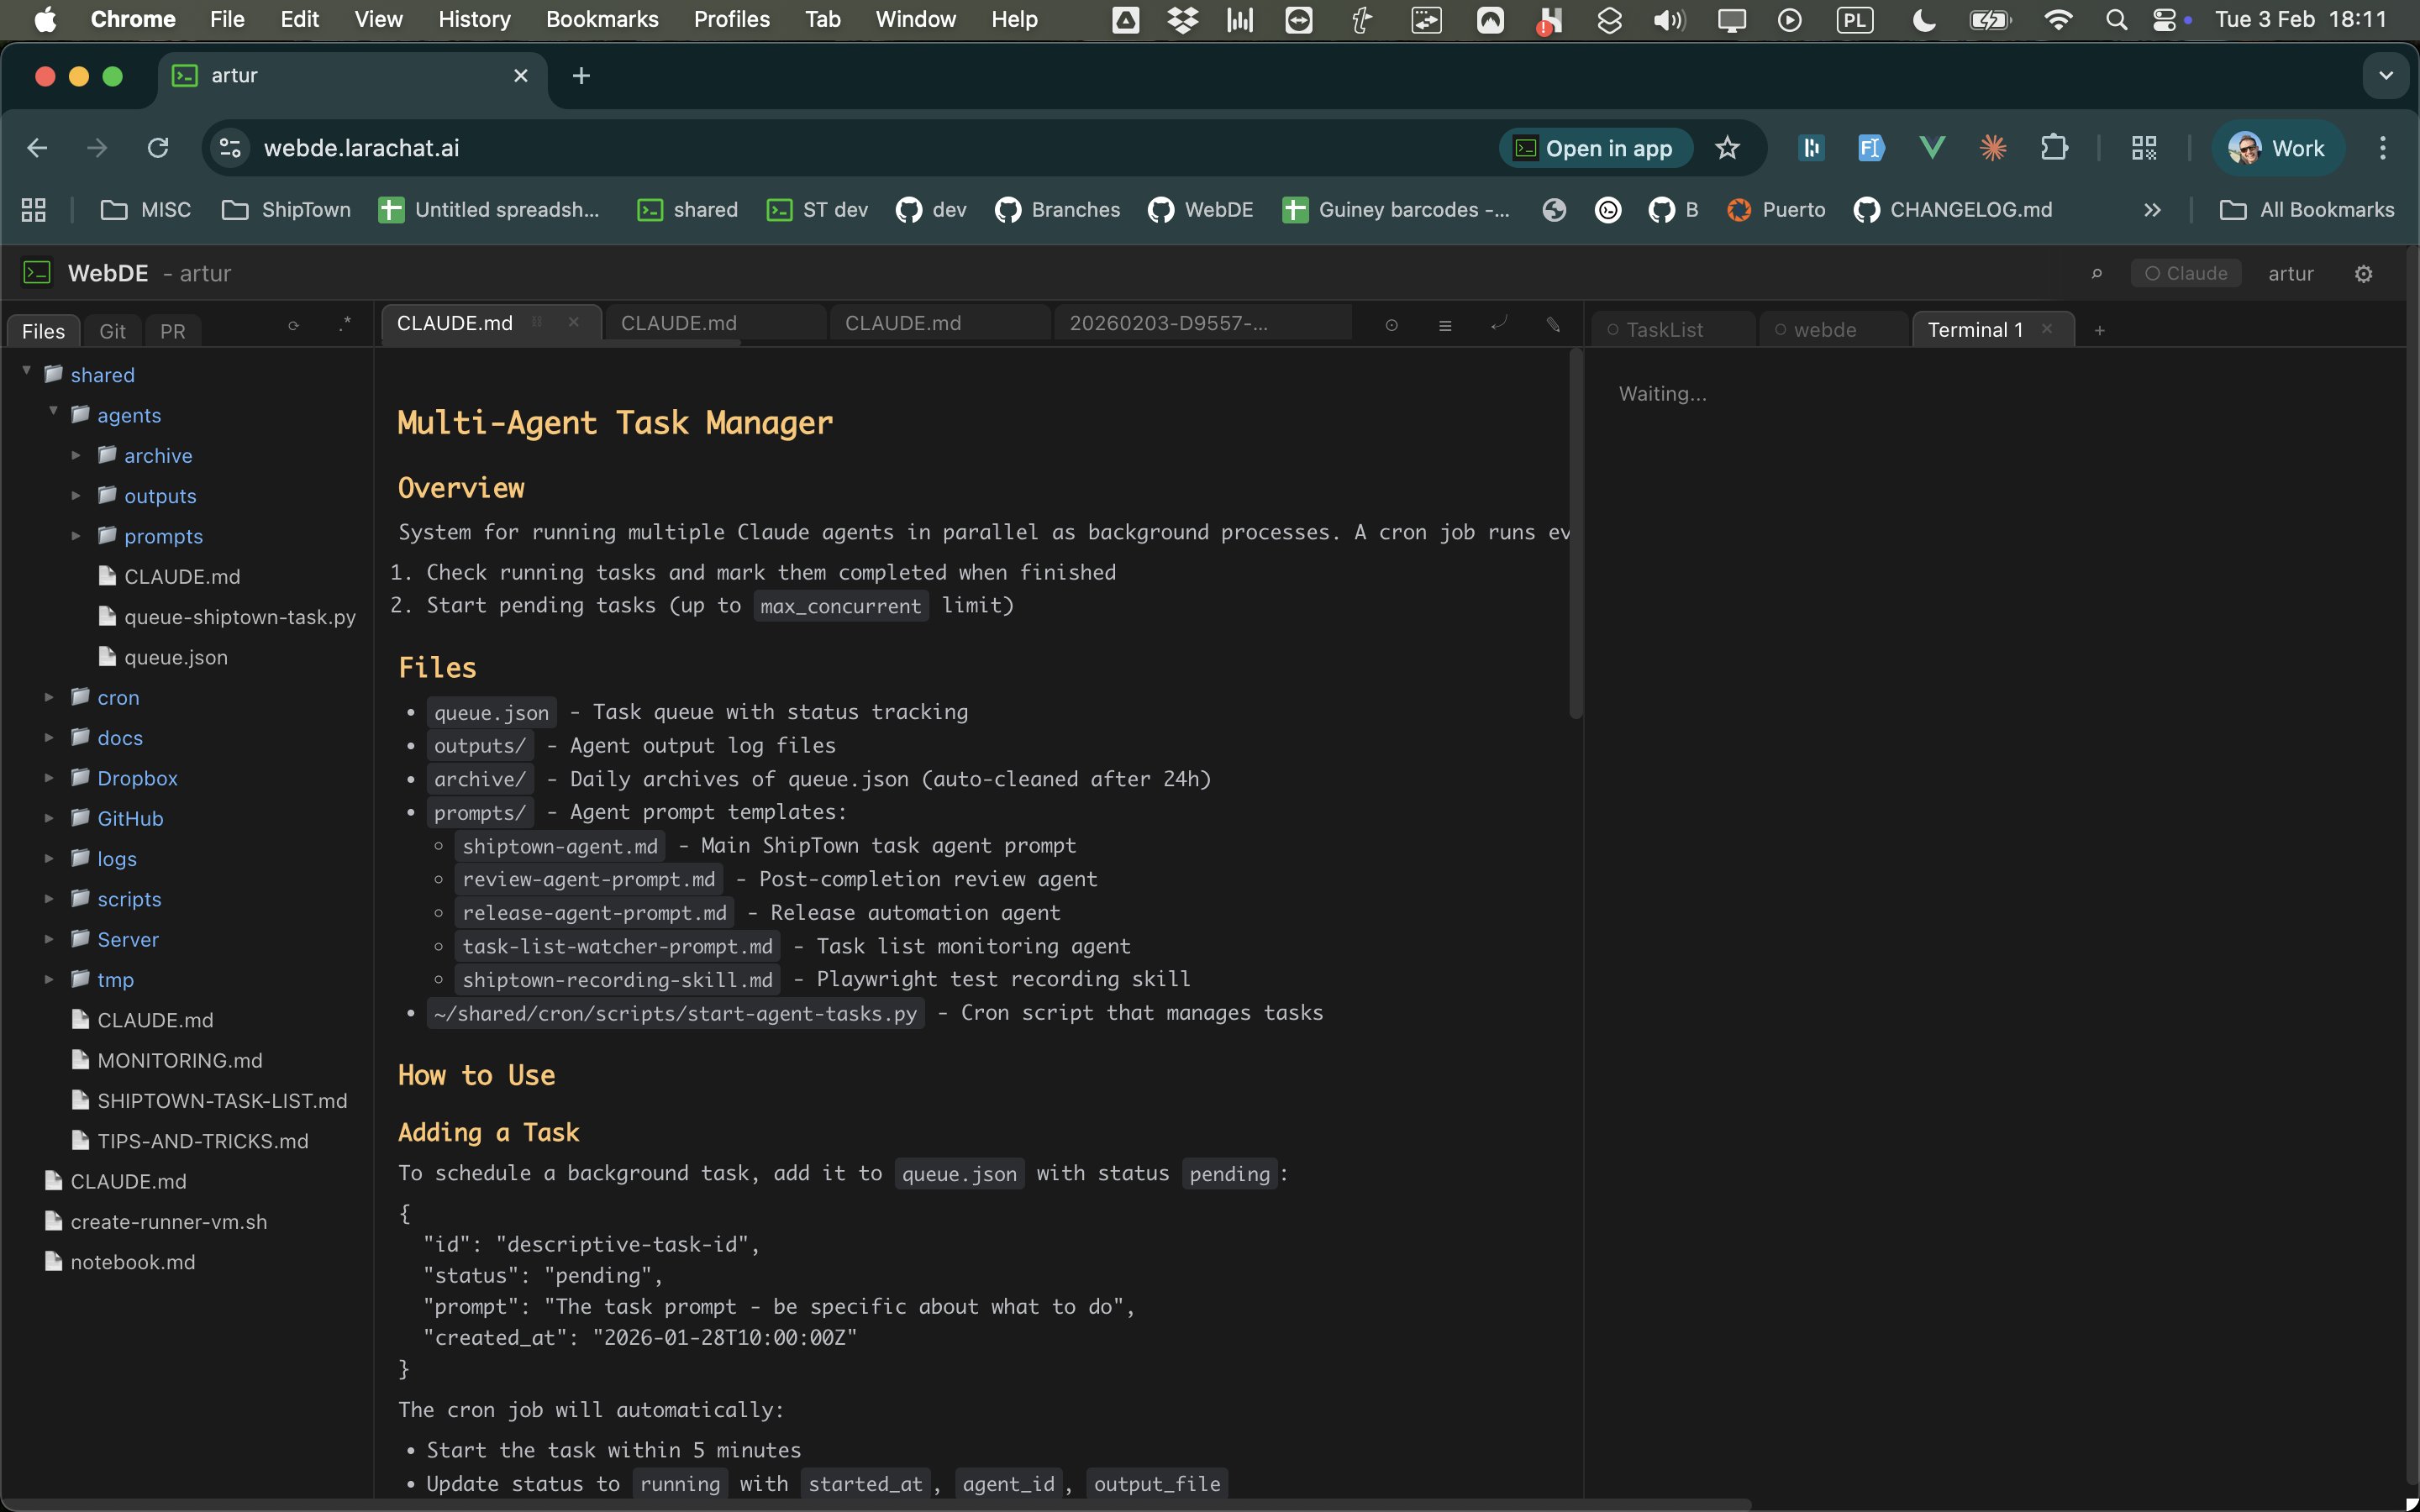Switch to the Git tab
This screenshot has height=1512, width=2420.
(112, 331)
